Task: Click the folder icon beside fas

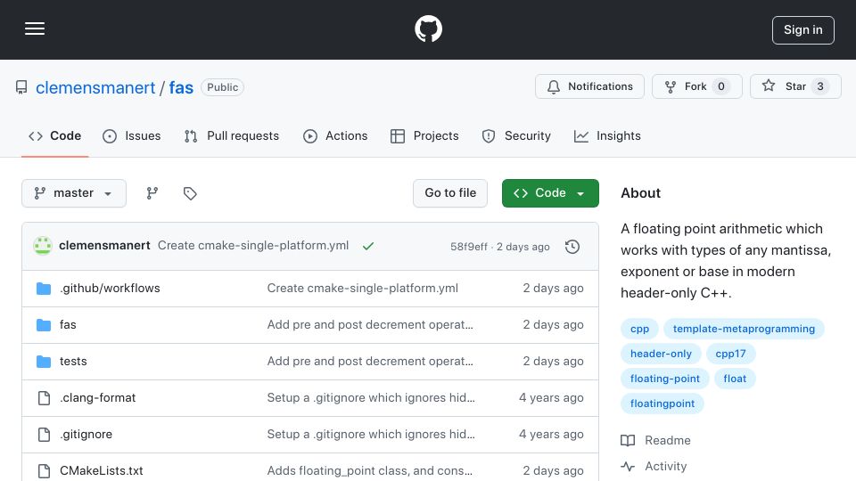Action: [x=44, y=325]
